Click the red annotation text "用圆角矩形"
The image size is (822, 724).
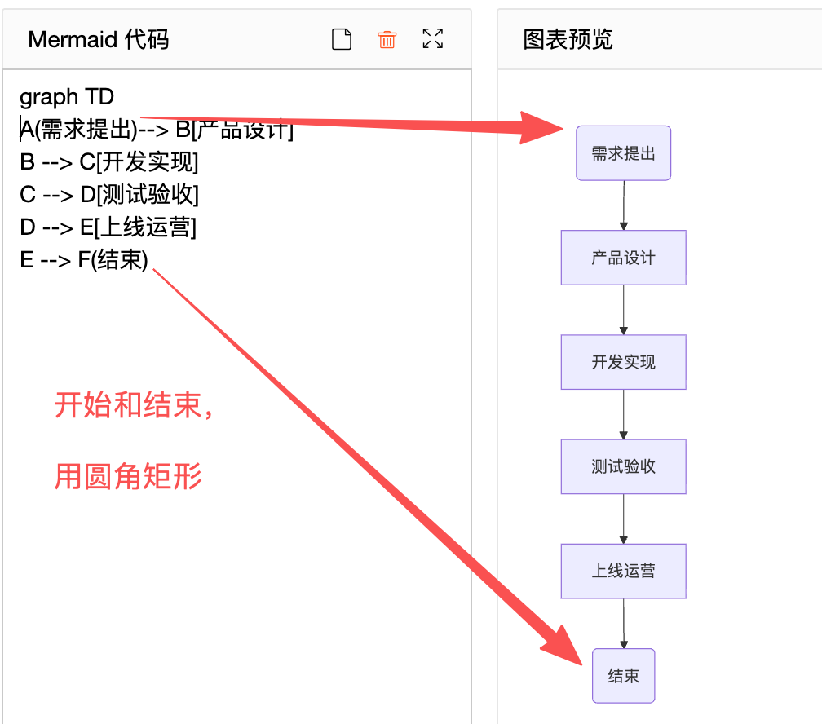[x=129, y=476]
